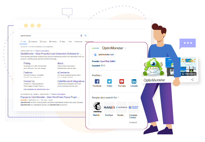This screenshot has width=205, height=142.
Task: Click the Feedback link in knowledge panel
Action: click(x=133, y=122)
